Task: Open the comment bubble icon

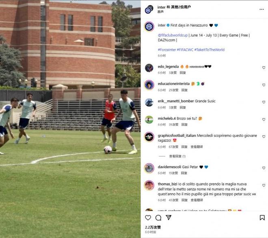Action: [158, 218]
